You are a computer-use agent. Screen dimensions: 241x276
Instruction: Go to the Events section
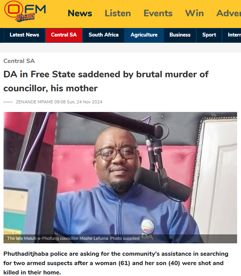[x=158, y=13]
